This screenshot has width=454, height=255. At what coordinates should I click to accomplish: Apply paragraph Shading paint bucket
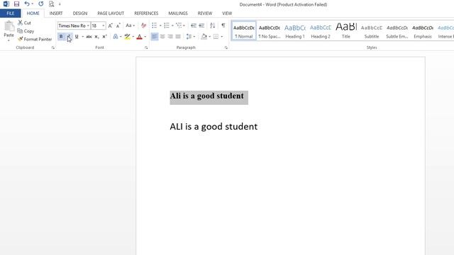click(204, 37)
